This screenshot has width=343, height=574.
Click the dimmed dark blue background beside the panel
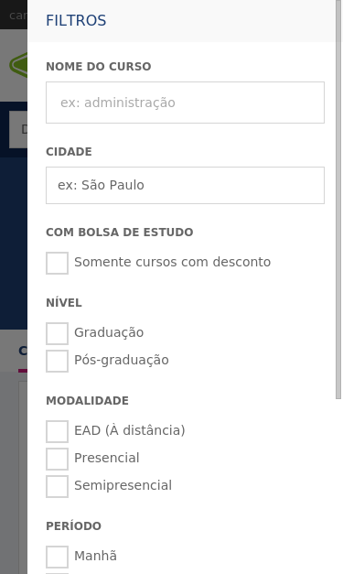coord(14,242)
